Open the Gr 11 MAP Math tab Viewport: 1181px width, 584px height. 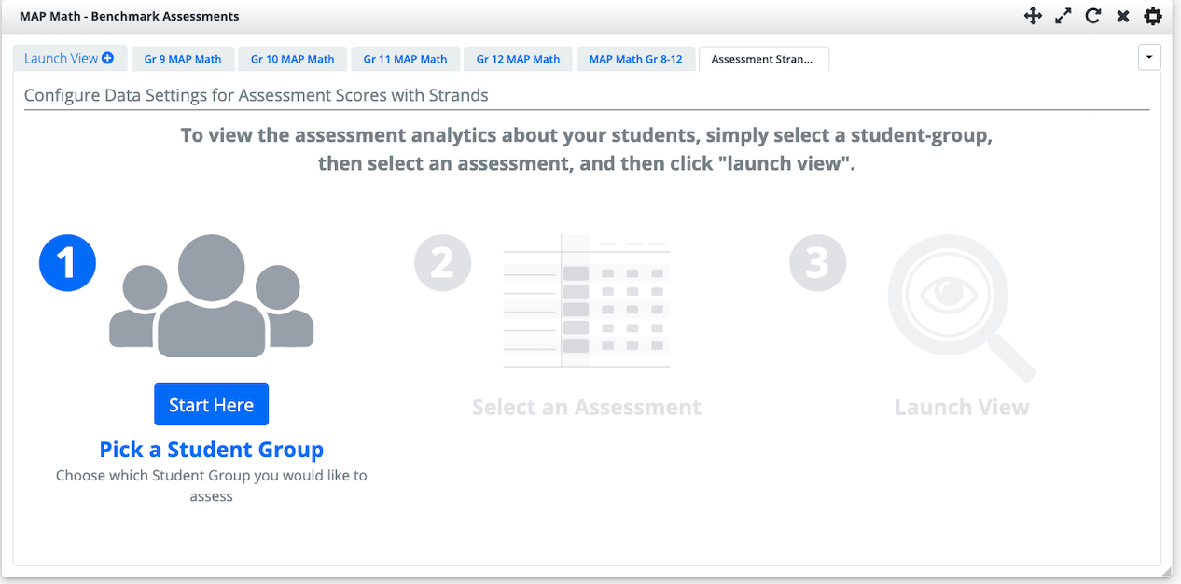click(405, 58)
